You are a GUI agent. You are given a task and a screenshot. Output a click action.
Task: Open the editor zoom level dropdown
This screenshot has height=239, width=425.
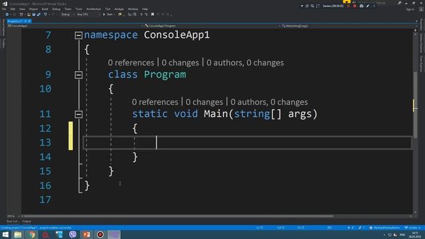coord(13,216)
